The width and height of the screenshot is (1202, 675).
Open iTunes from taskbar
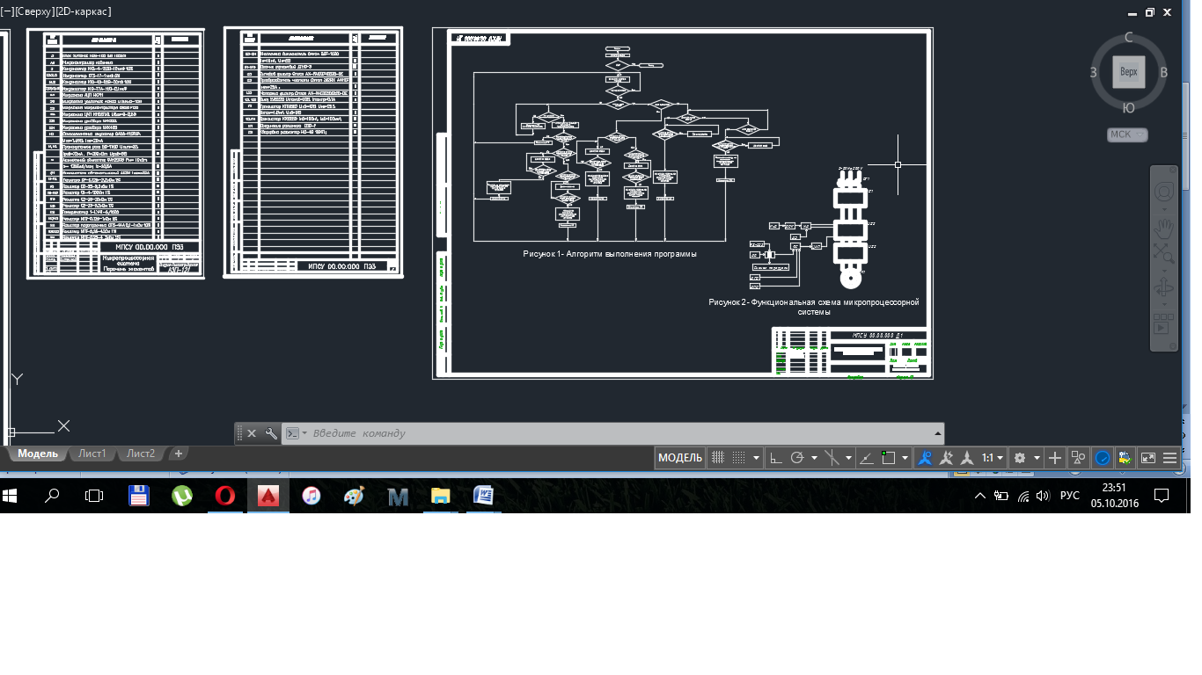point(311,496)
